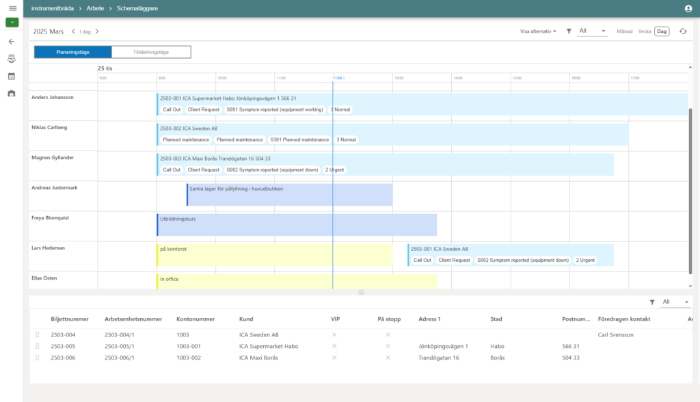The image size is (700, 402).
Task: Open the top All filter dropdown
Action: click(592, 31)
